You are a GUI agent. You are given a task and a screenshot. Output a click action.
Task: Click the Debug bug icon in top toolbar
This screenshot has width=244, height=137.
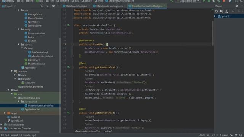(209, 1)
